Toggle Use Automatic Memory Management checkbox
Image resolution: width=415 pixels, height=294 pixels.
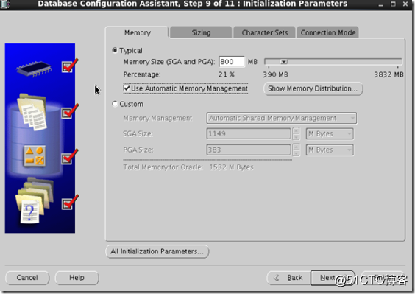[x=127, y=88]
